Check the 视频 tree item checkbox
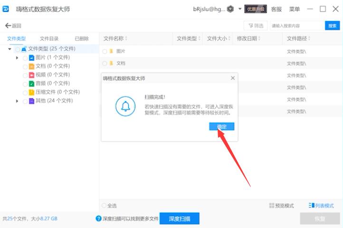 click(x=25, y=76)
